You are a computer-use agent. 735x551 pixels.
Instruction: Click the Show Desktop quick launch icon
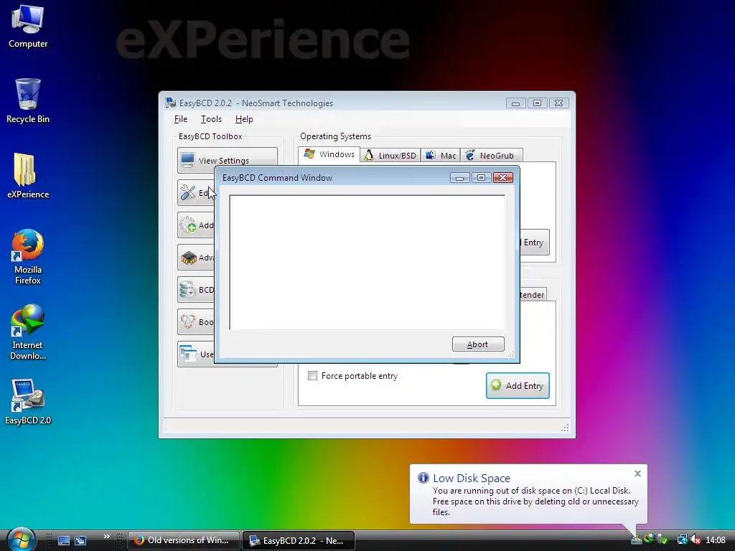[64, 540]
